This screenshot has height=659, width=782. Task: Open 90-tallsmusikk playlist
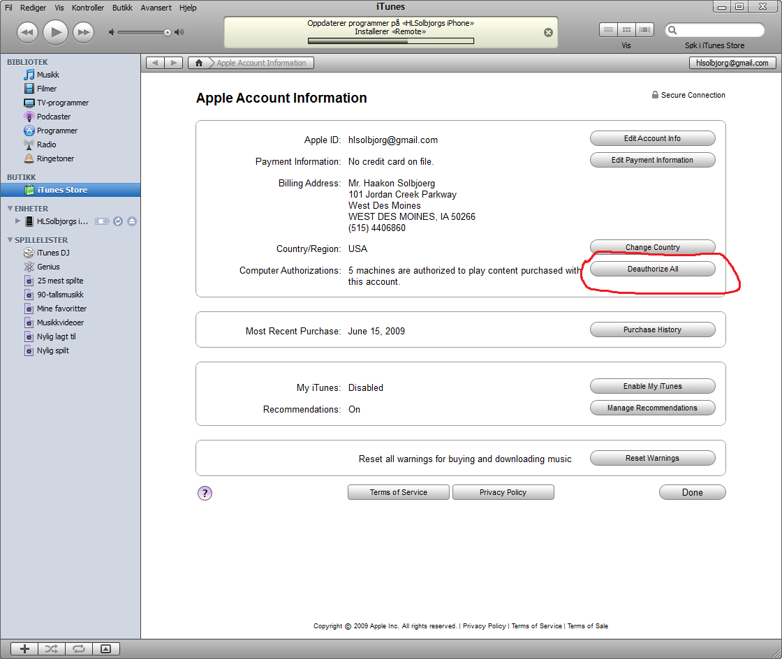pyautogui.click(x=60, y=295)
